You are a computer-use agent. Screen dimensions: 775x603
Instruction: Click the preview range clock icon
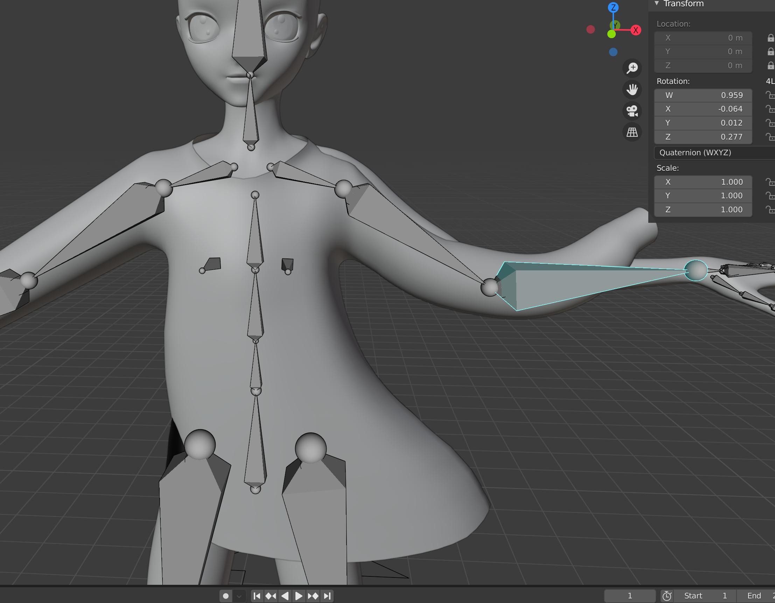[x=667, y=596]
